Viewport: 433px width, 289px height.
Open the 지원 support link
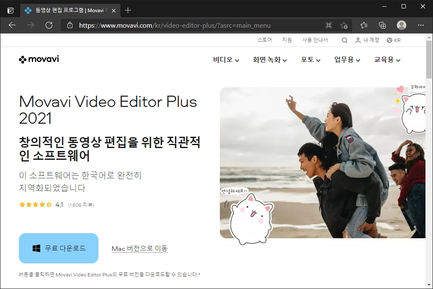click(x=287, y=40)
